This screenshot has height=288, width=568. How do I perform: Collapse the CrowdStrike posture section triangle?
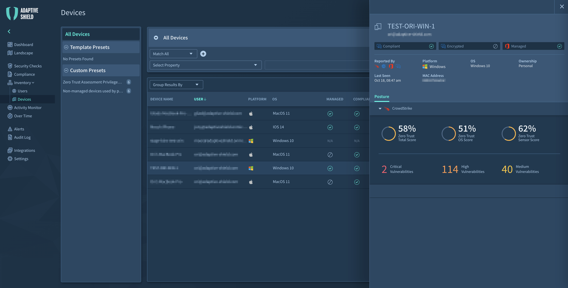[x=380, y=109]
